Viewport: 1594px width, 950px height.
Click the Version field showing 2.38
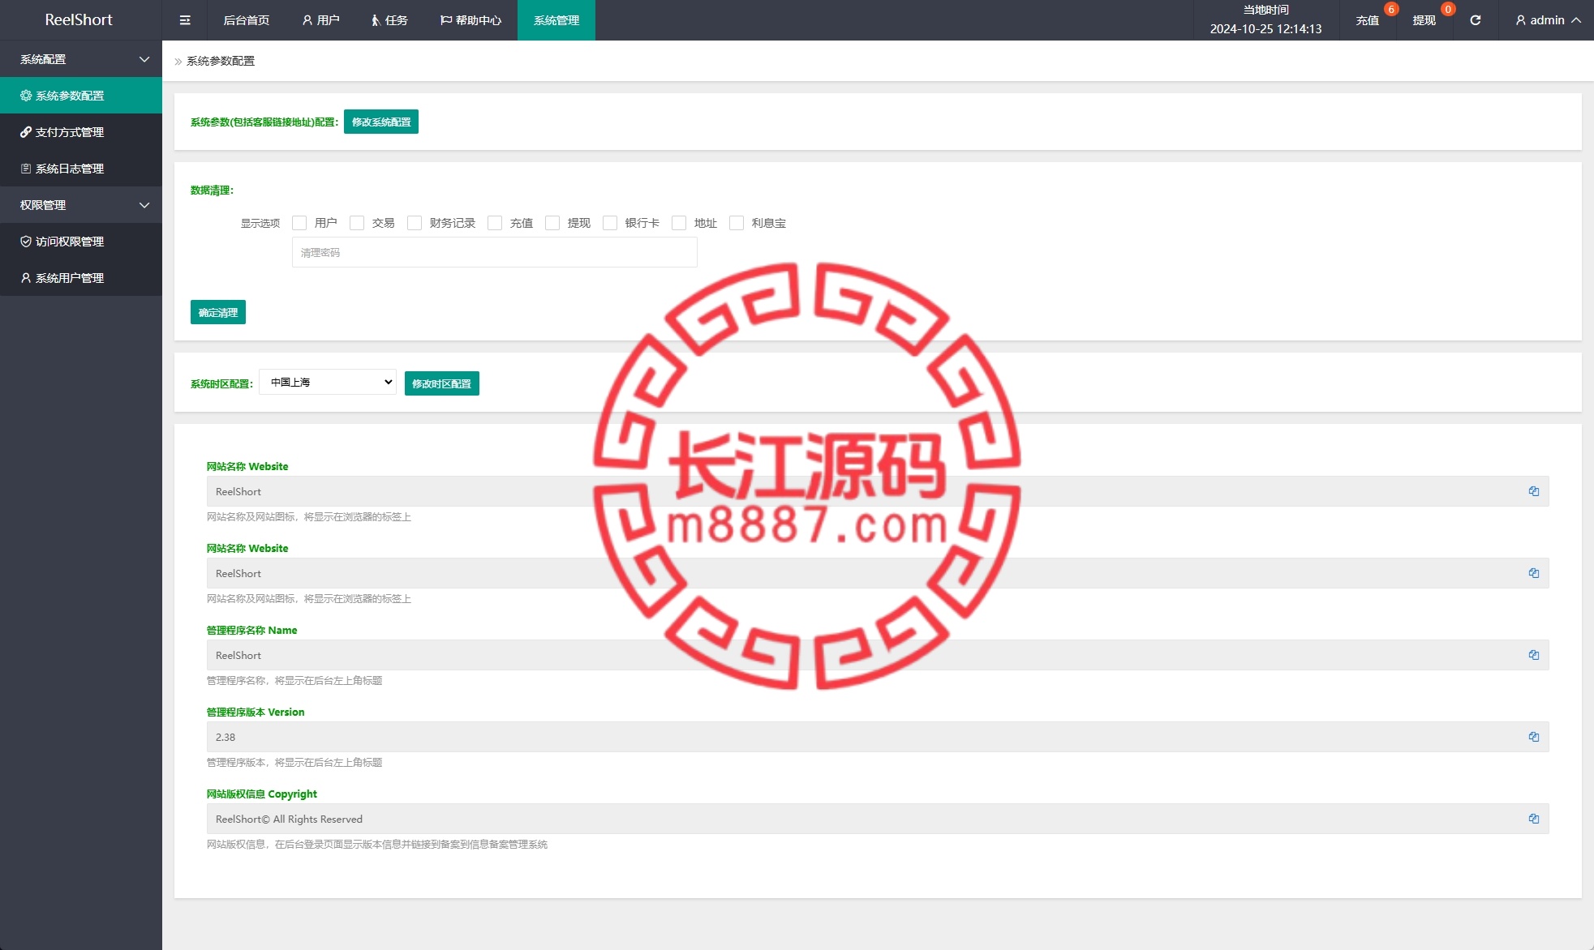pos(878,737)
